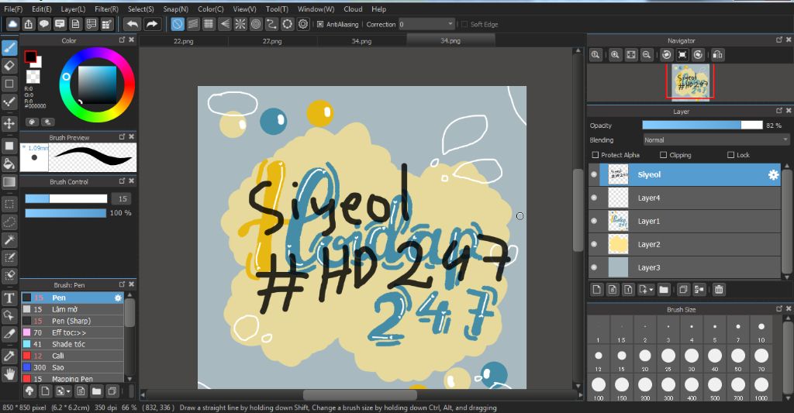Open the Filter menu
Screen dimensions: 794x413
(106, 9)
